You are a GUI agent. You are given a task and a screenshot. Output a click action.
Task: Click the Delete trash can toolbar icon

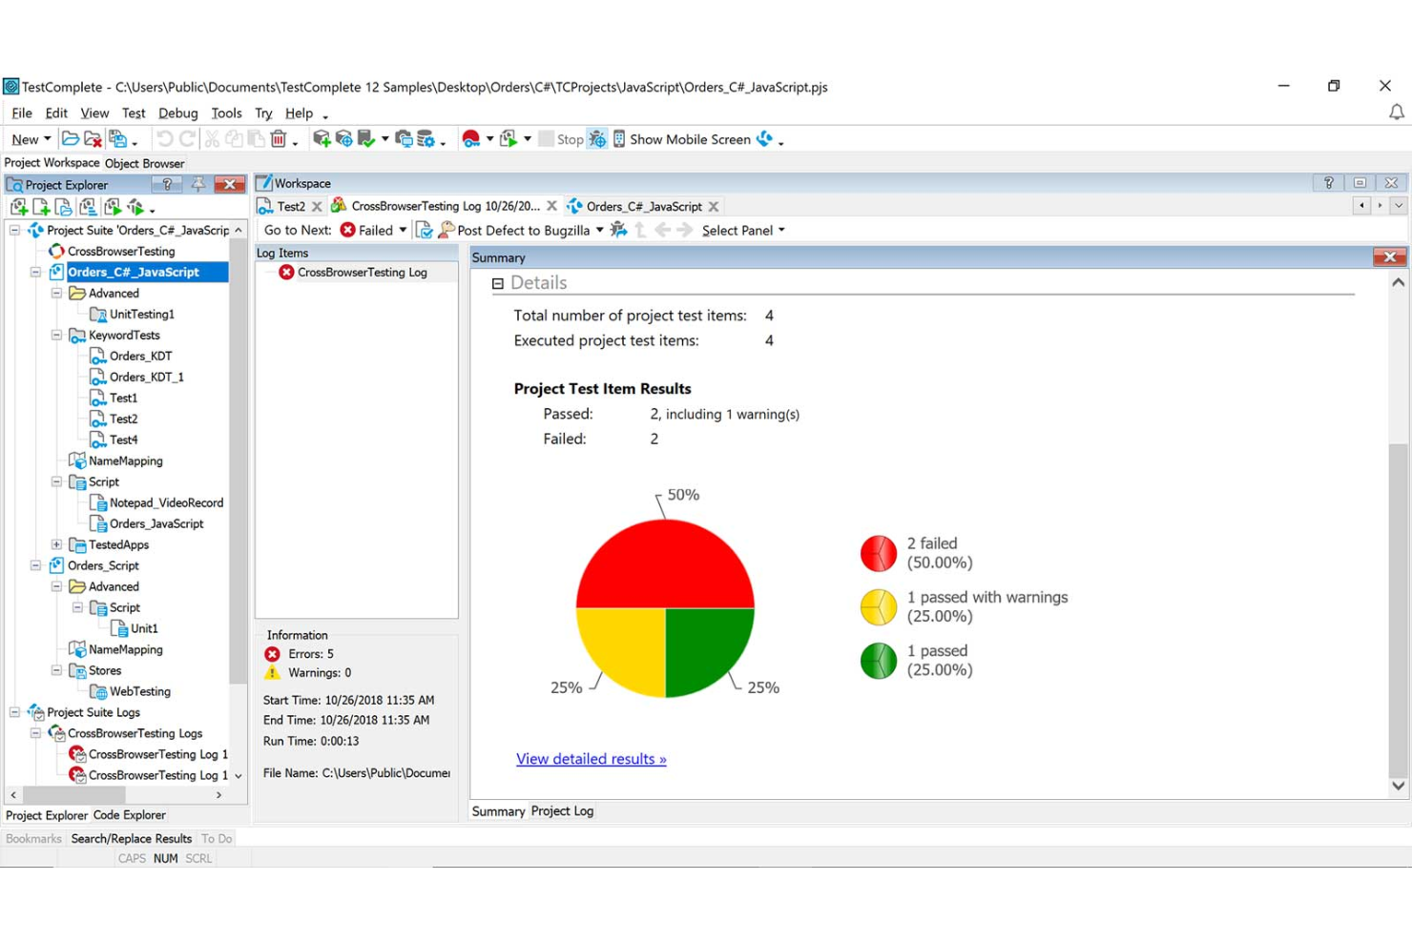coord(279,139)
